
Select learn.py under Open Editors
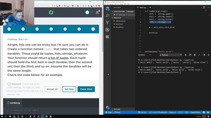click(x=123, y=14)
